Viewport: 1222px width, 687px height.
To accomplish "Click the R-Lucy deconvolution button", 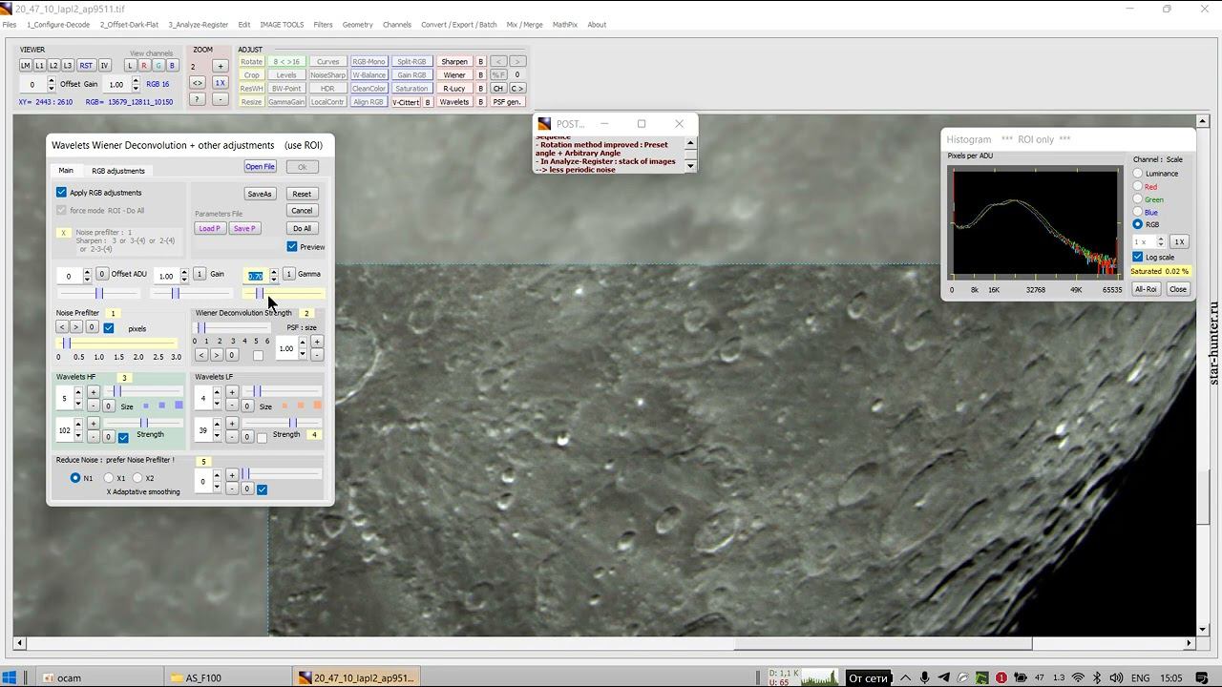I will [454, 89].
